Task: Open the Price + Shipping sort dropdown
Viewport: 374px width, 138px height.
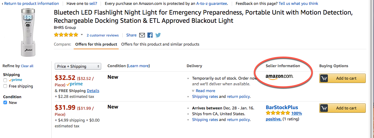Action: tap(78, 66)
